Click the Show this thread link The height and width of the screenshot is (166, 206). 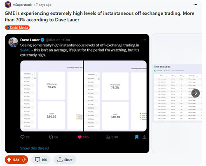(x=34, y=148)
